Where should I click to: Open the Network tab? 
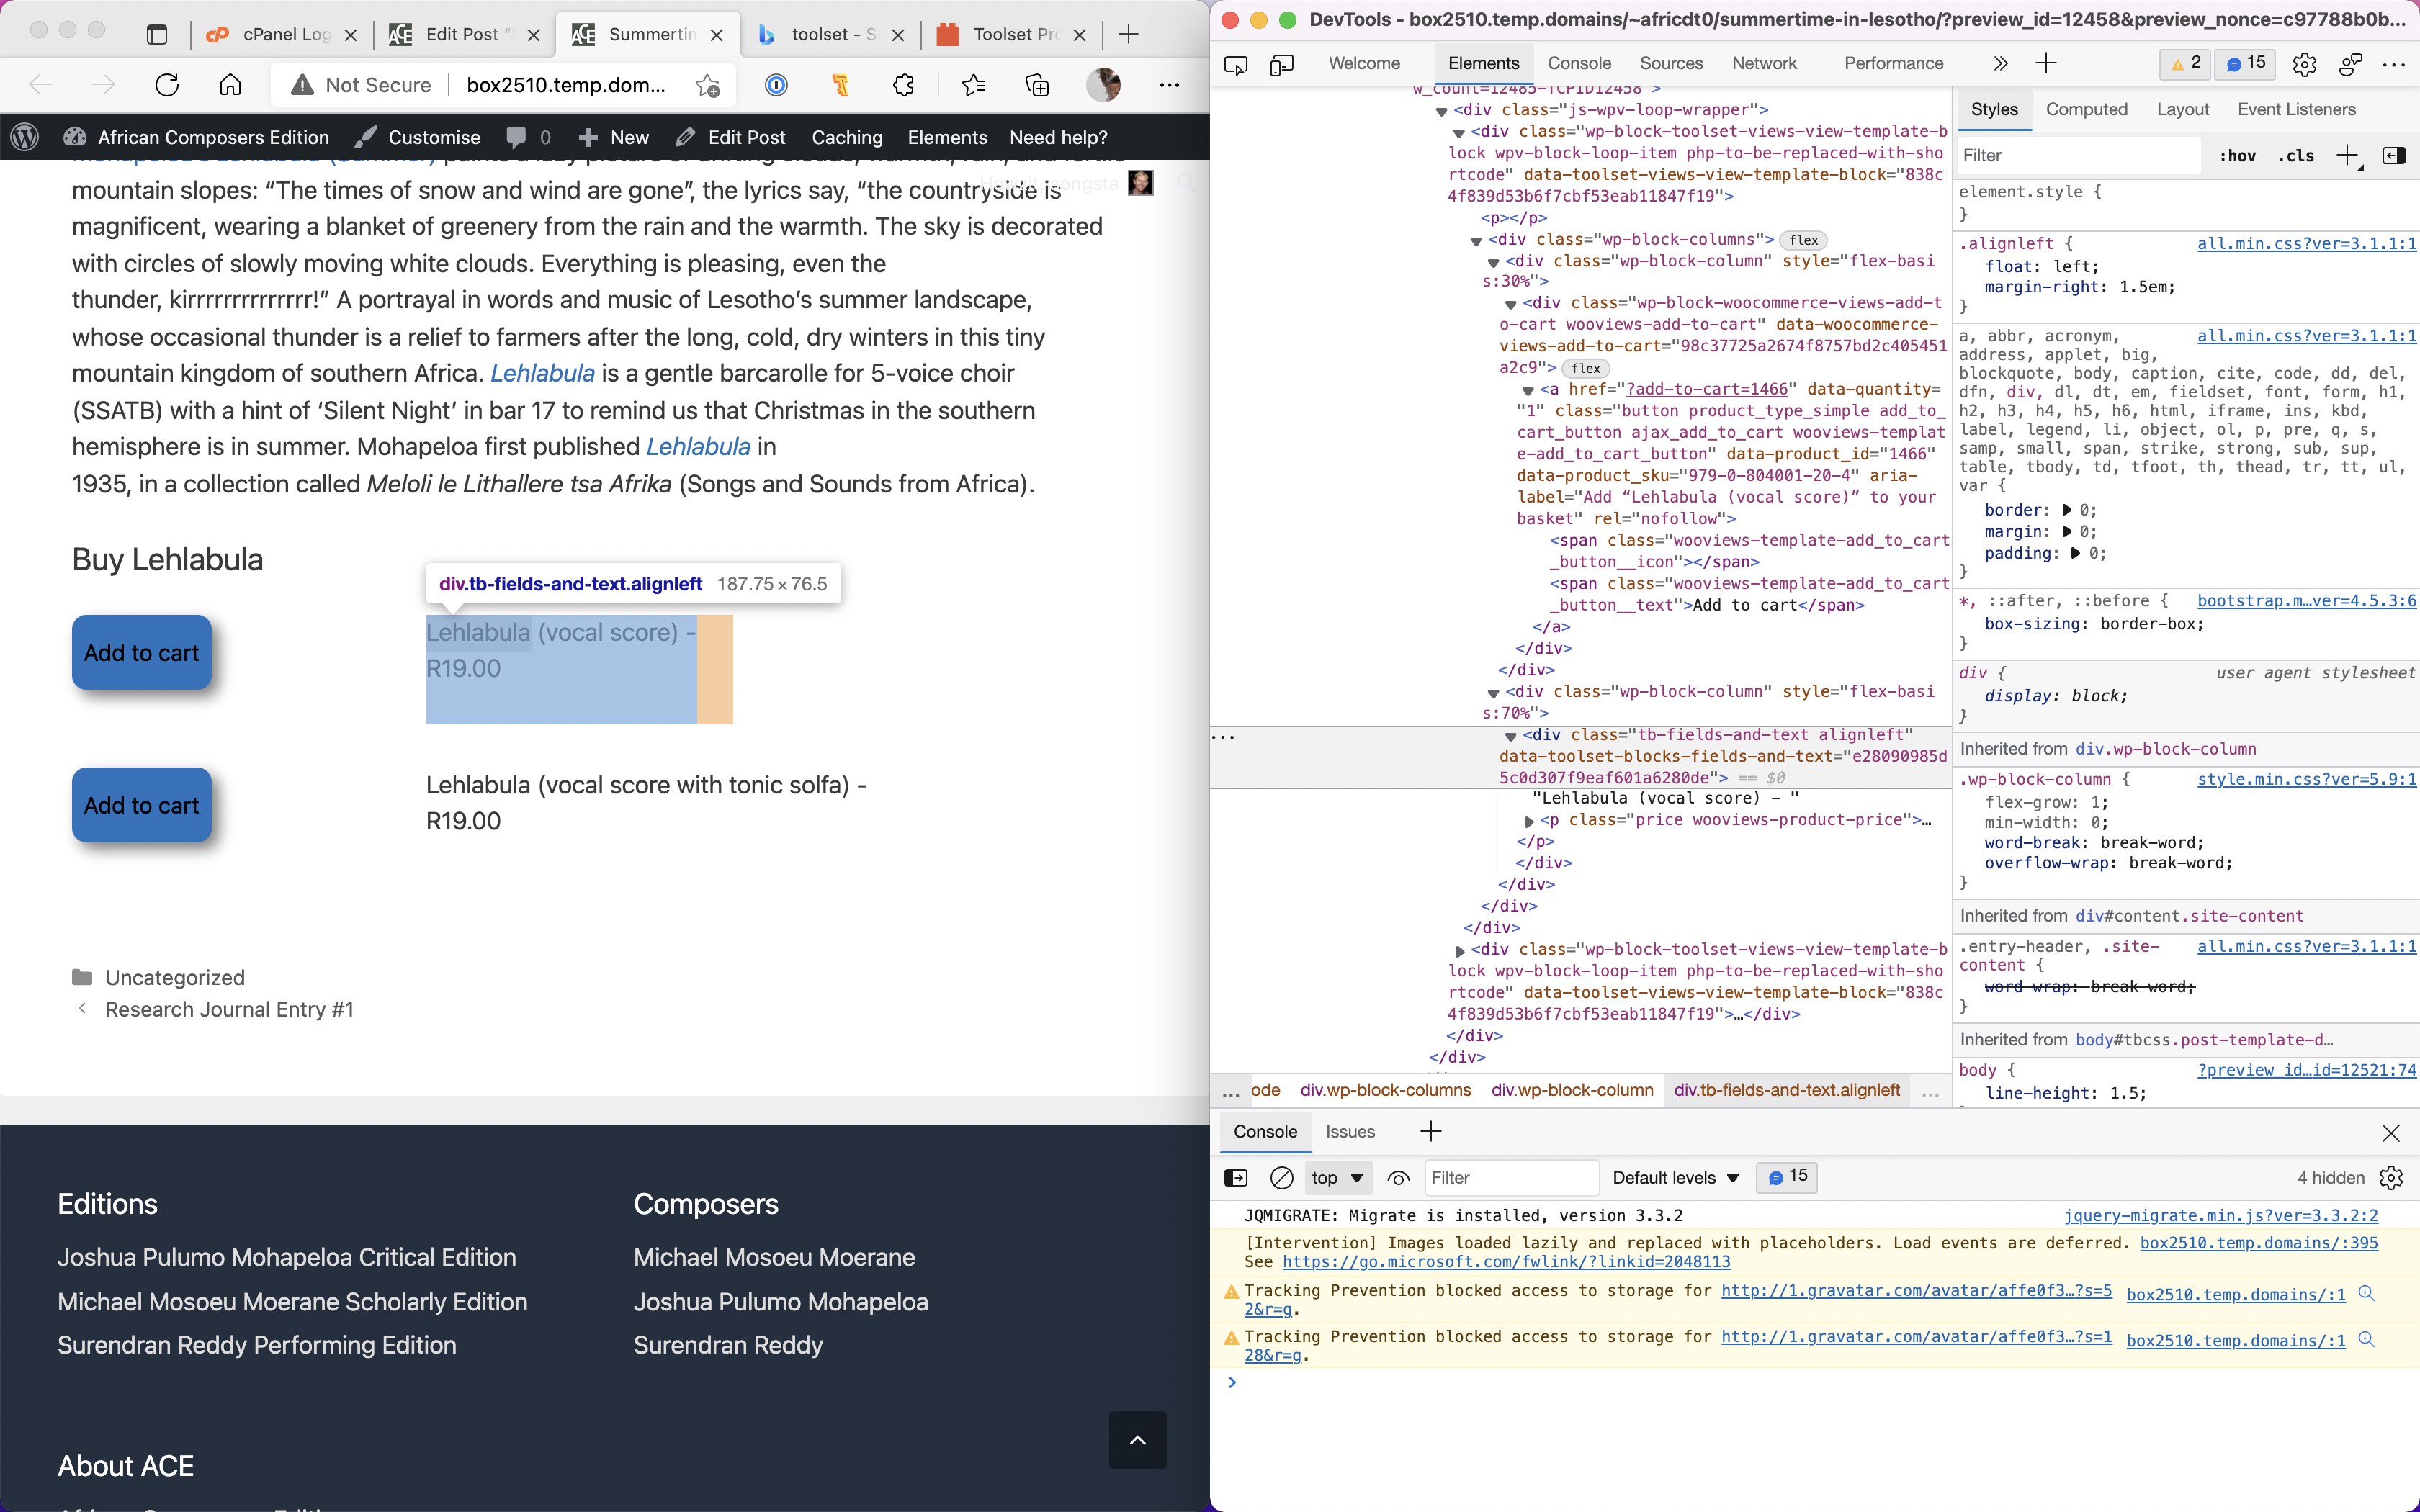click(x=1764, y=64)
